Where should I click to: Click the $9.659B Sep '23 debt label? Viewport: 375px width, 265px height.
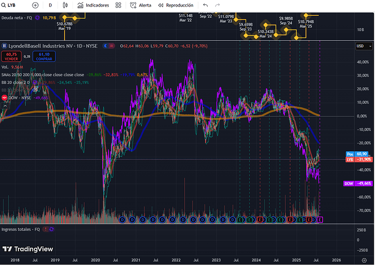coord(246,27)
